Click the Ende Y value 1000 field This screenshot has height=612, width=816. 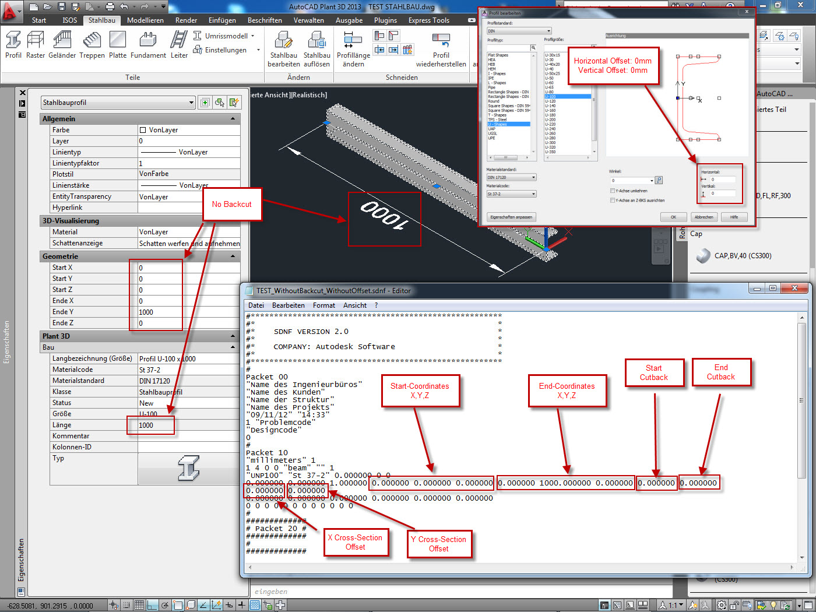coord(189,312)
